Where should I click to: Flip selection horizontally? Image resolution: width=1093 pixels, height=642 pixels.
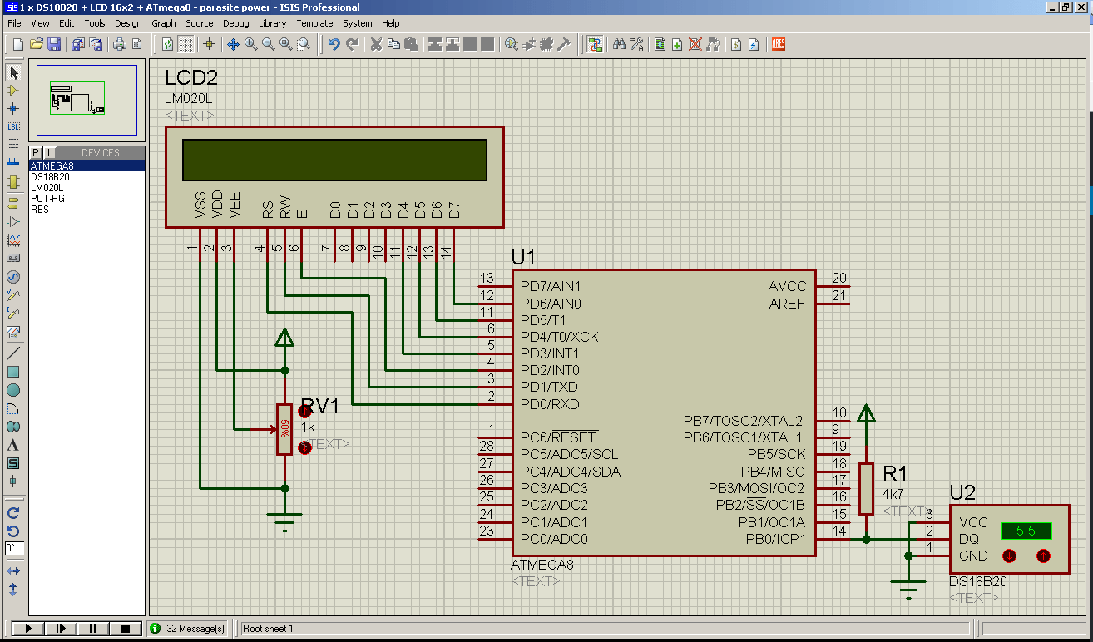(x=13, y=571)
